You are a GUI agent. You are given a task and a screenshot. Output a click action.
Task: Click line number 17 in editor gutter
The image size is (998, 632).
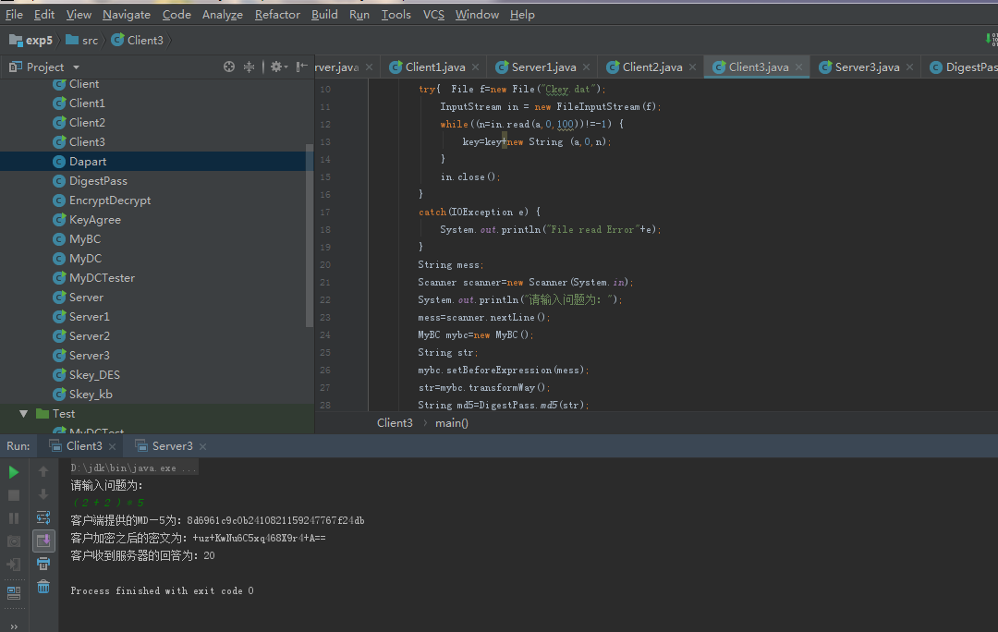tap(325, 212)
